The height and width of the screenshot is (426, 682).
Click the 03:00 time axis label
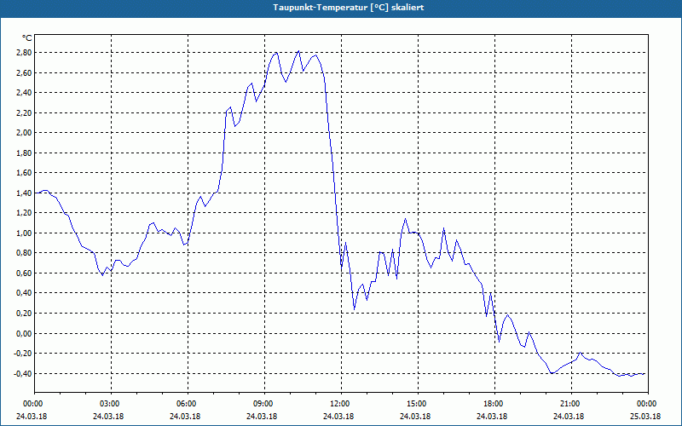112,404
